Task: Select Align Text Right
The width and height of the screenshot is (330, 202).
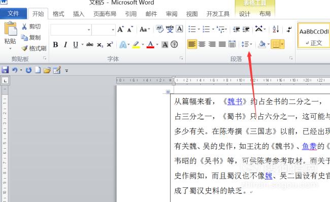Action: [x=212, y=44]
